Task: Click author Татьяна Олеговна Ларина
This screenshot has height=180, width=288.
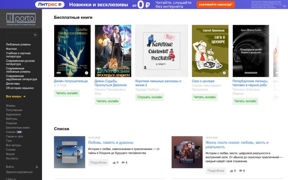Action: point(246,92)
